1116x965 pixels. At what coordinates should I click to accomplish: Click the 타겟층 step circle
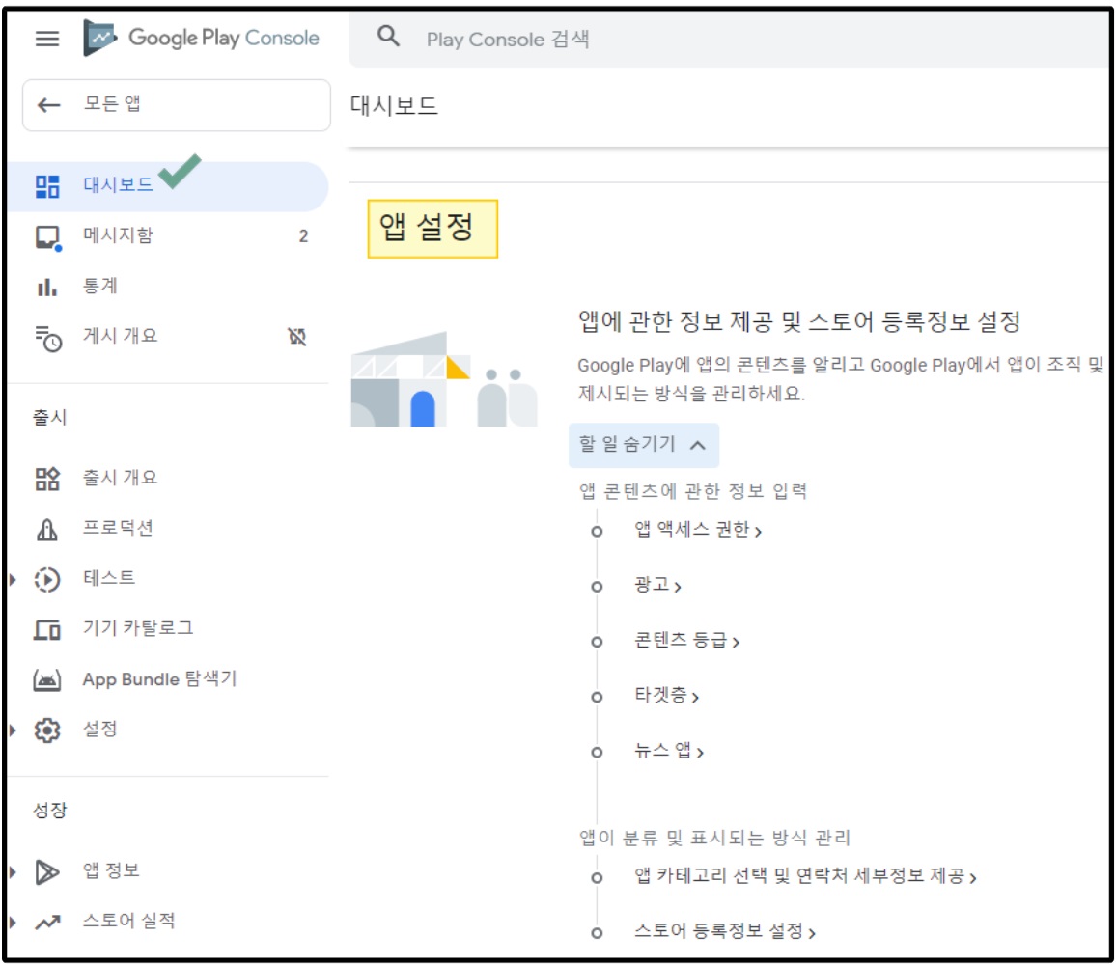click(598, 698)
